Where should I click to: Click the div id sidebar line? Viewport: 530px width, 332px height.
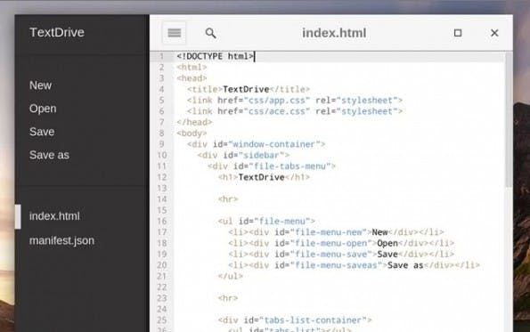point(243,156)
